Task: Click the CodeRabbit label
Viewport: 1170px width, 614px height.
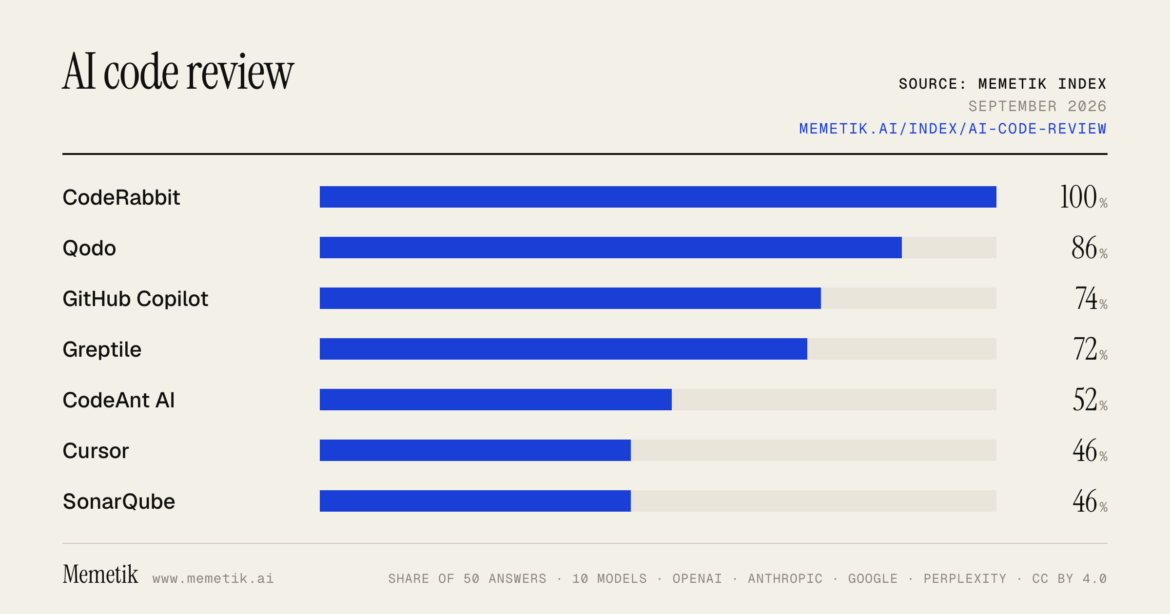Action: point(121,197)
